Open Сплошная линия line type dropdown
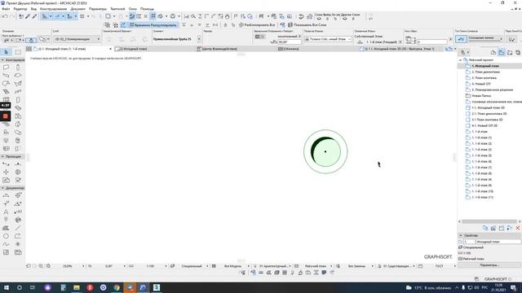The image size is (522, 293). tap(485, 38)
